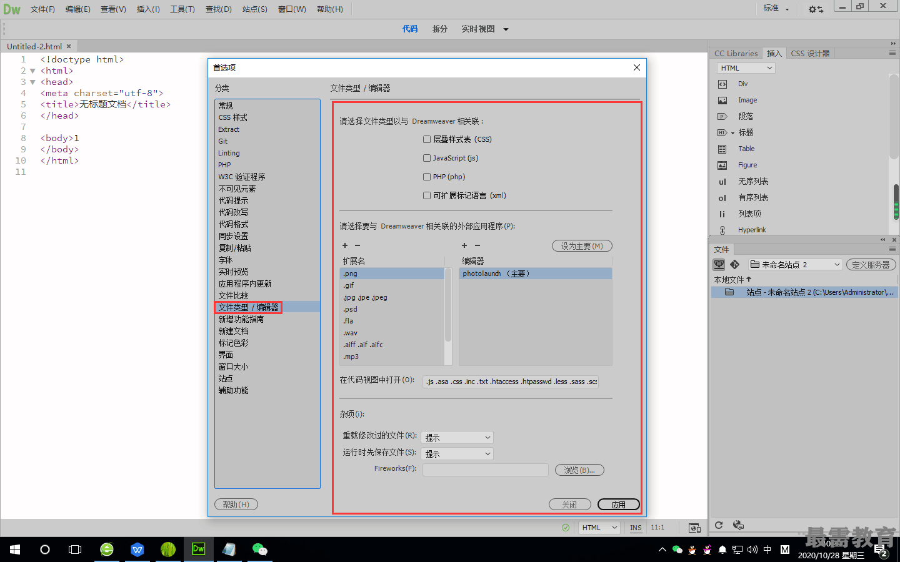Click the 在代码视图中打开 extensions field

[x=511, y=382]
